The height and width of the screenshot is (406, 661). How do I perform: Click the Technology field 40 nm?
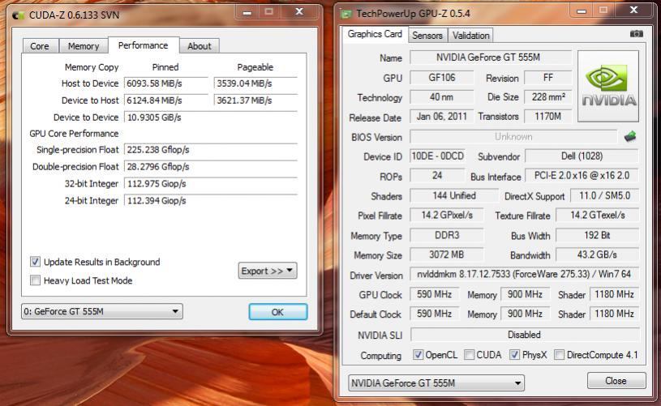[442, 97]
